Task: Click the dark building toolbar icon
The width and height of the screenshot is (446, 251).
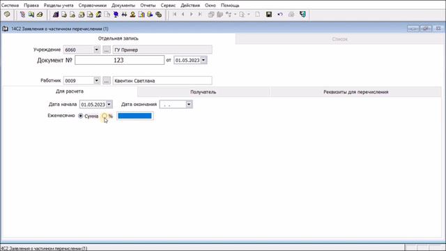Action: 56,14
